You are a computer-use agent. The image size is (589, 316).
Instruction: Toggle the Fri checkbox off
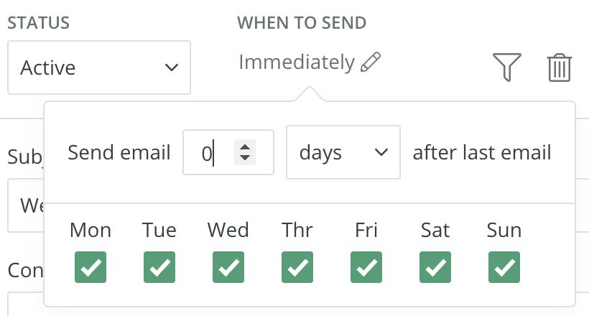coord(366,267)
